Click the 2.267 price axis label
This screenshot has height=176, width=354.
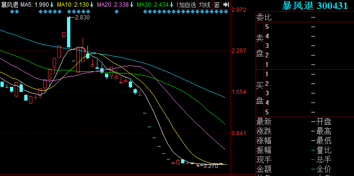coord(239,51)
